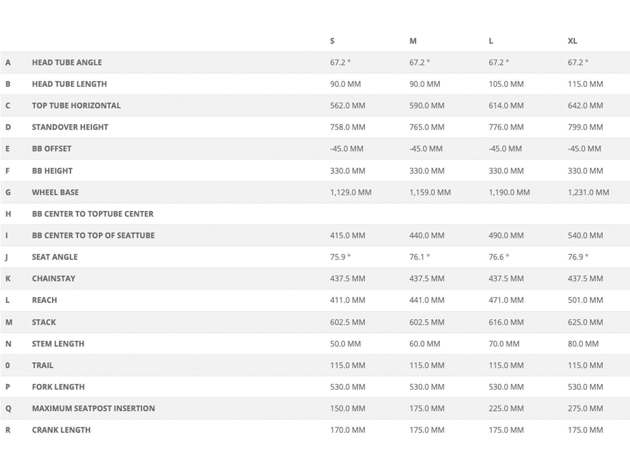Select the SEAT ANGLE row label
This screenshot has height=472, width=630.
55,257
